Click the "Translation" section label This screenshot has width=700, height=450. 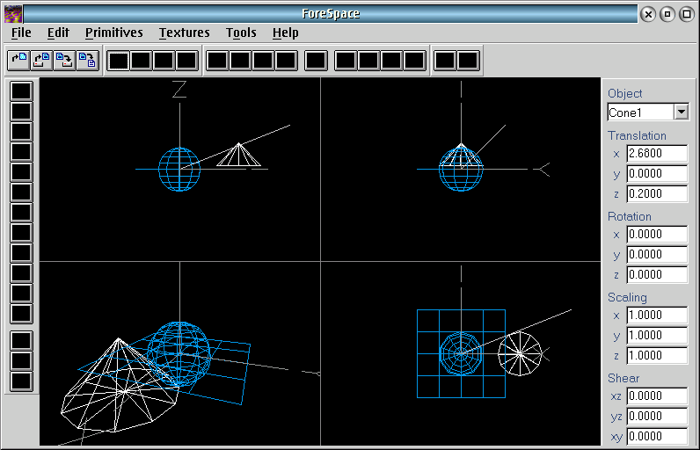click(x=637, y=135)
